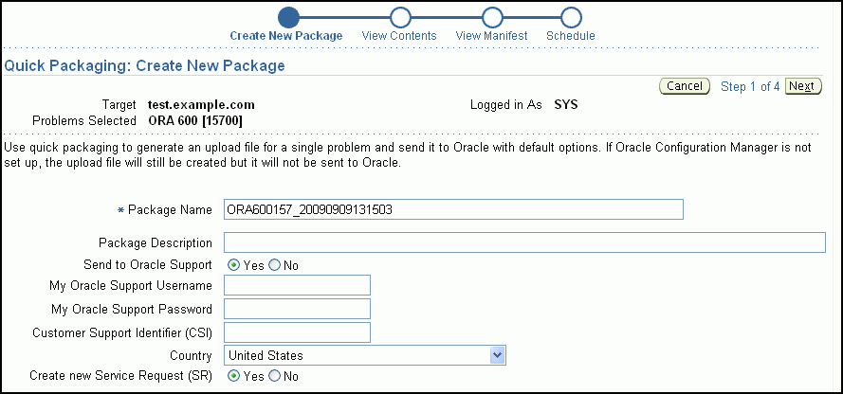Viewport: 843px width, 394px height.
Task: Select No for Create new Service Request
Action: point(275,376)
